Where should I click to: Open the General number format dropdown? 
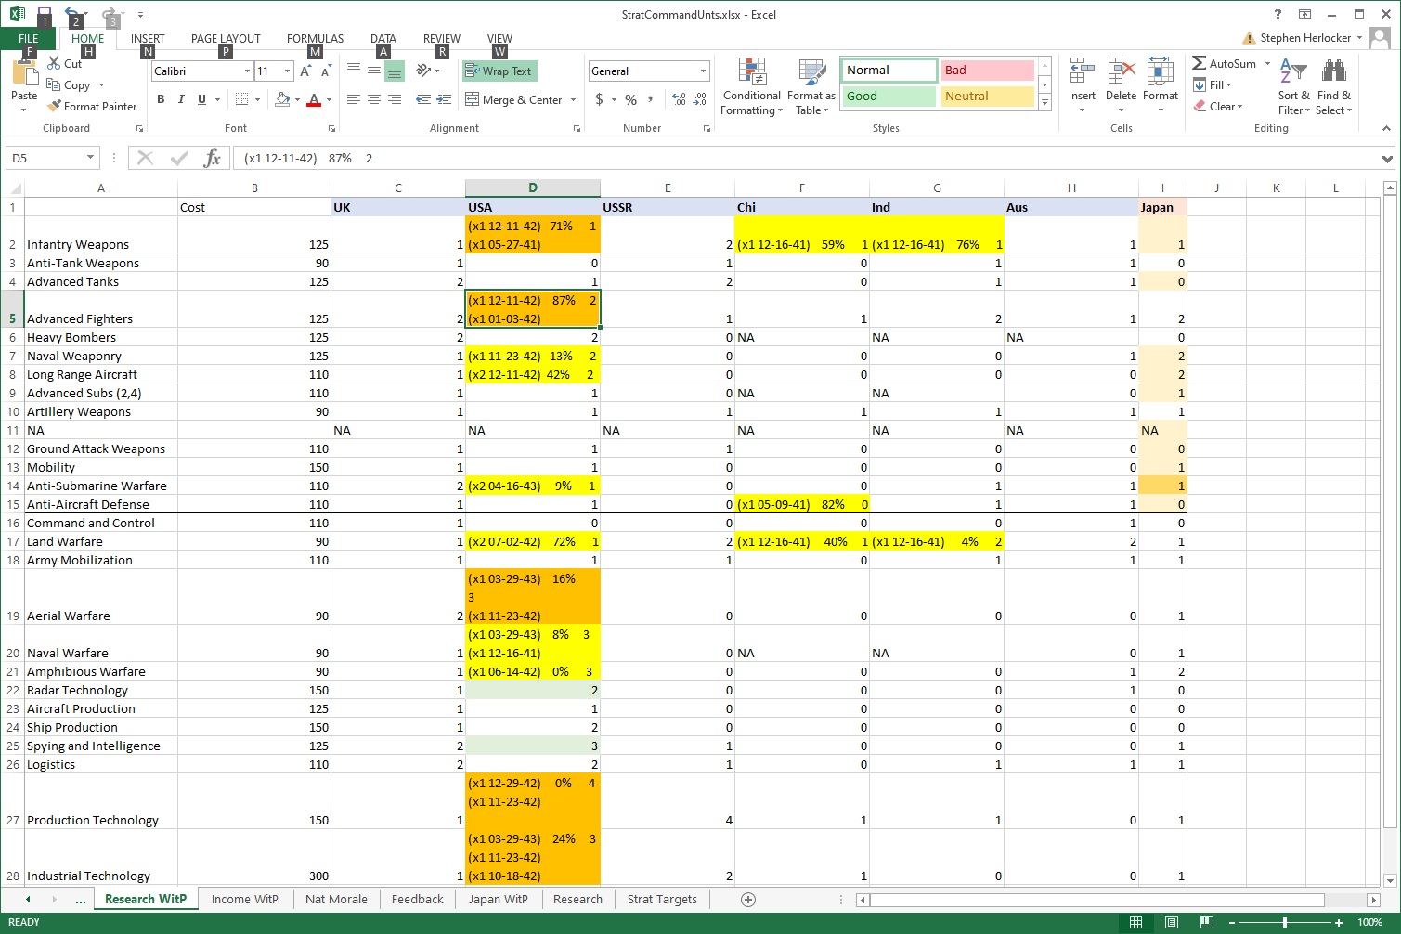coord(703,71)
